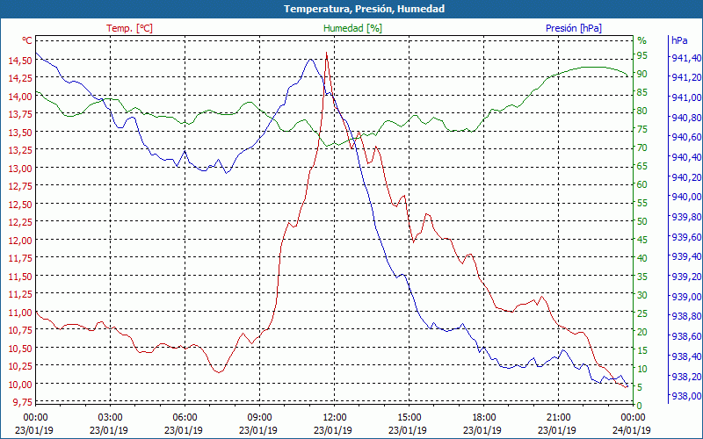Click the 941,40 pressure axis value
Screen dimensions: 703x439
686,58
